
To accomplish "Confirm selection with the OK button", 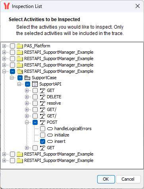I will coord(106,179).
